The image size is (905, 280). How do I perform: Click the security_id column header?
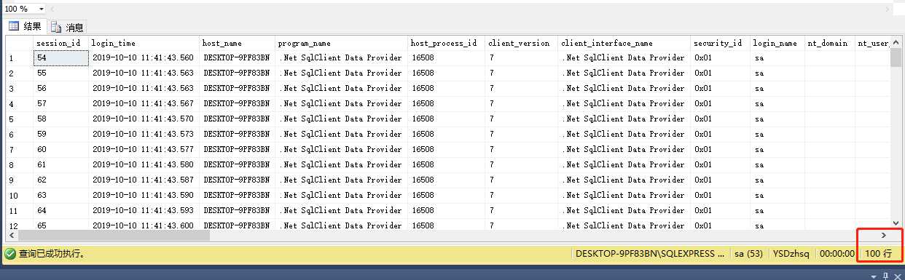(x=720, y=43)
